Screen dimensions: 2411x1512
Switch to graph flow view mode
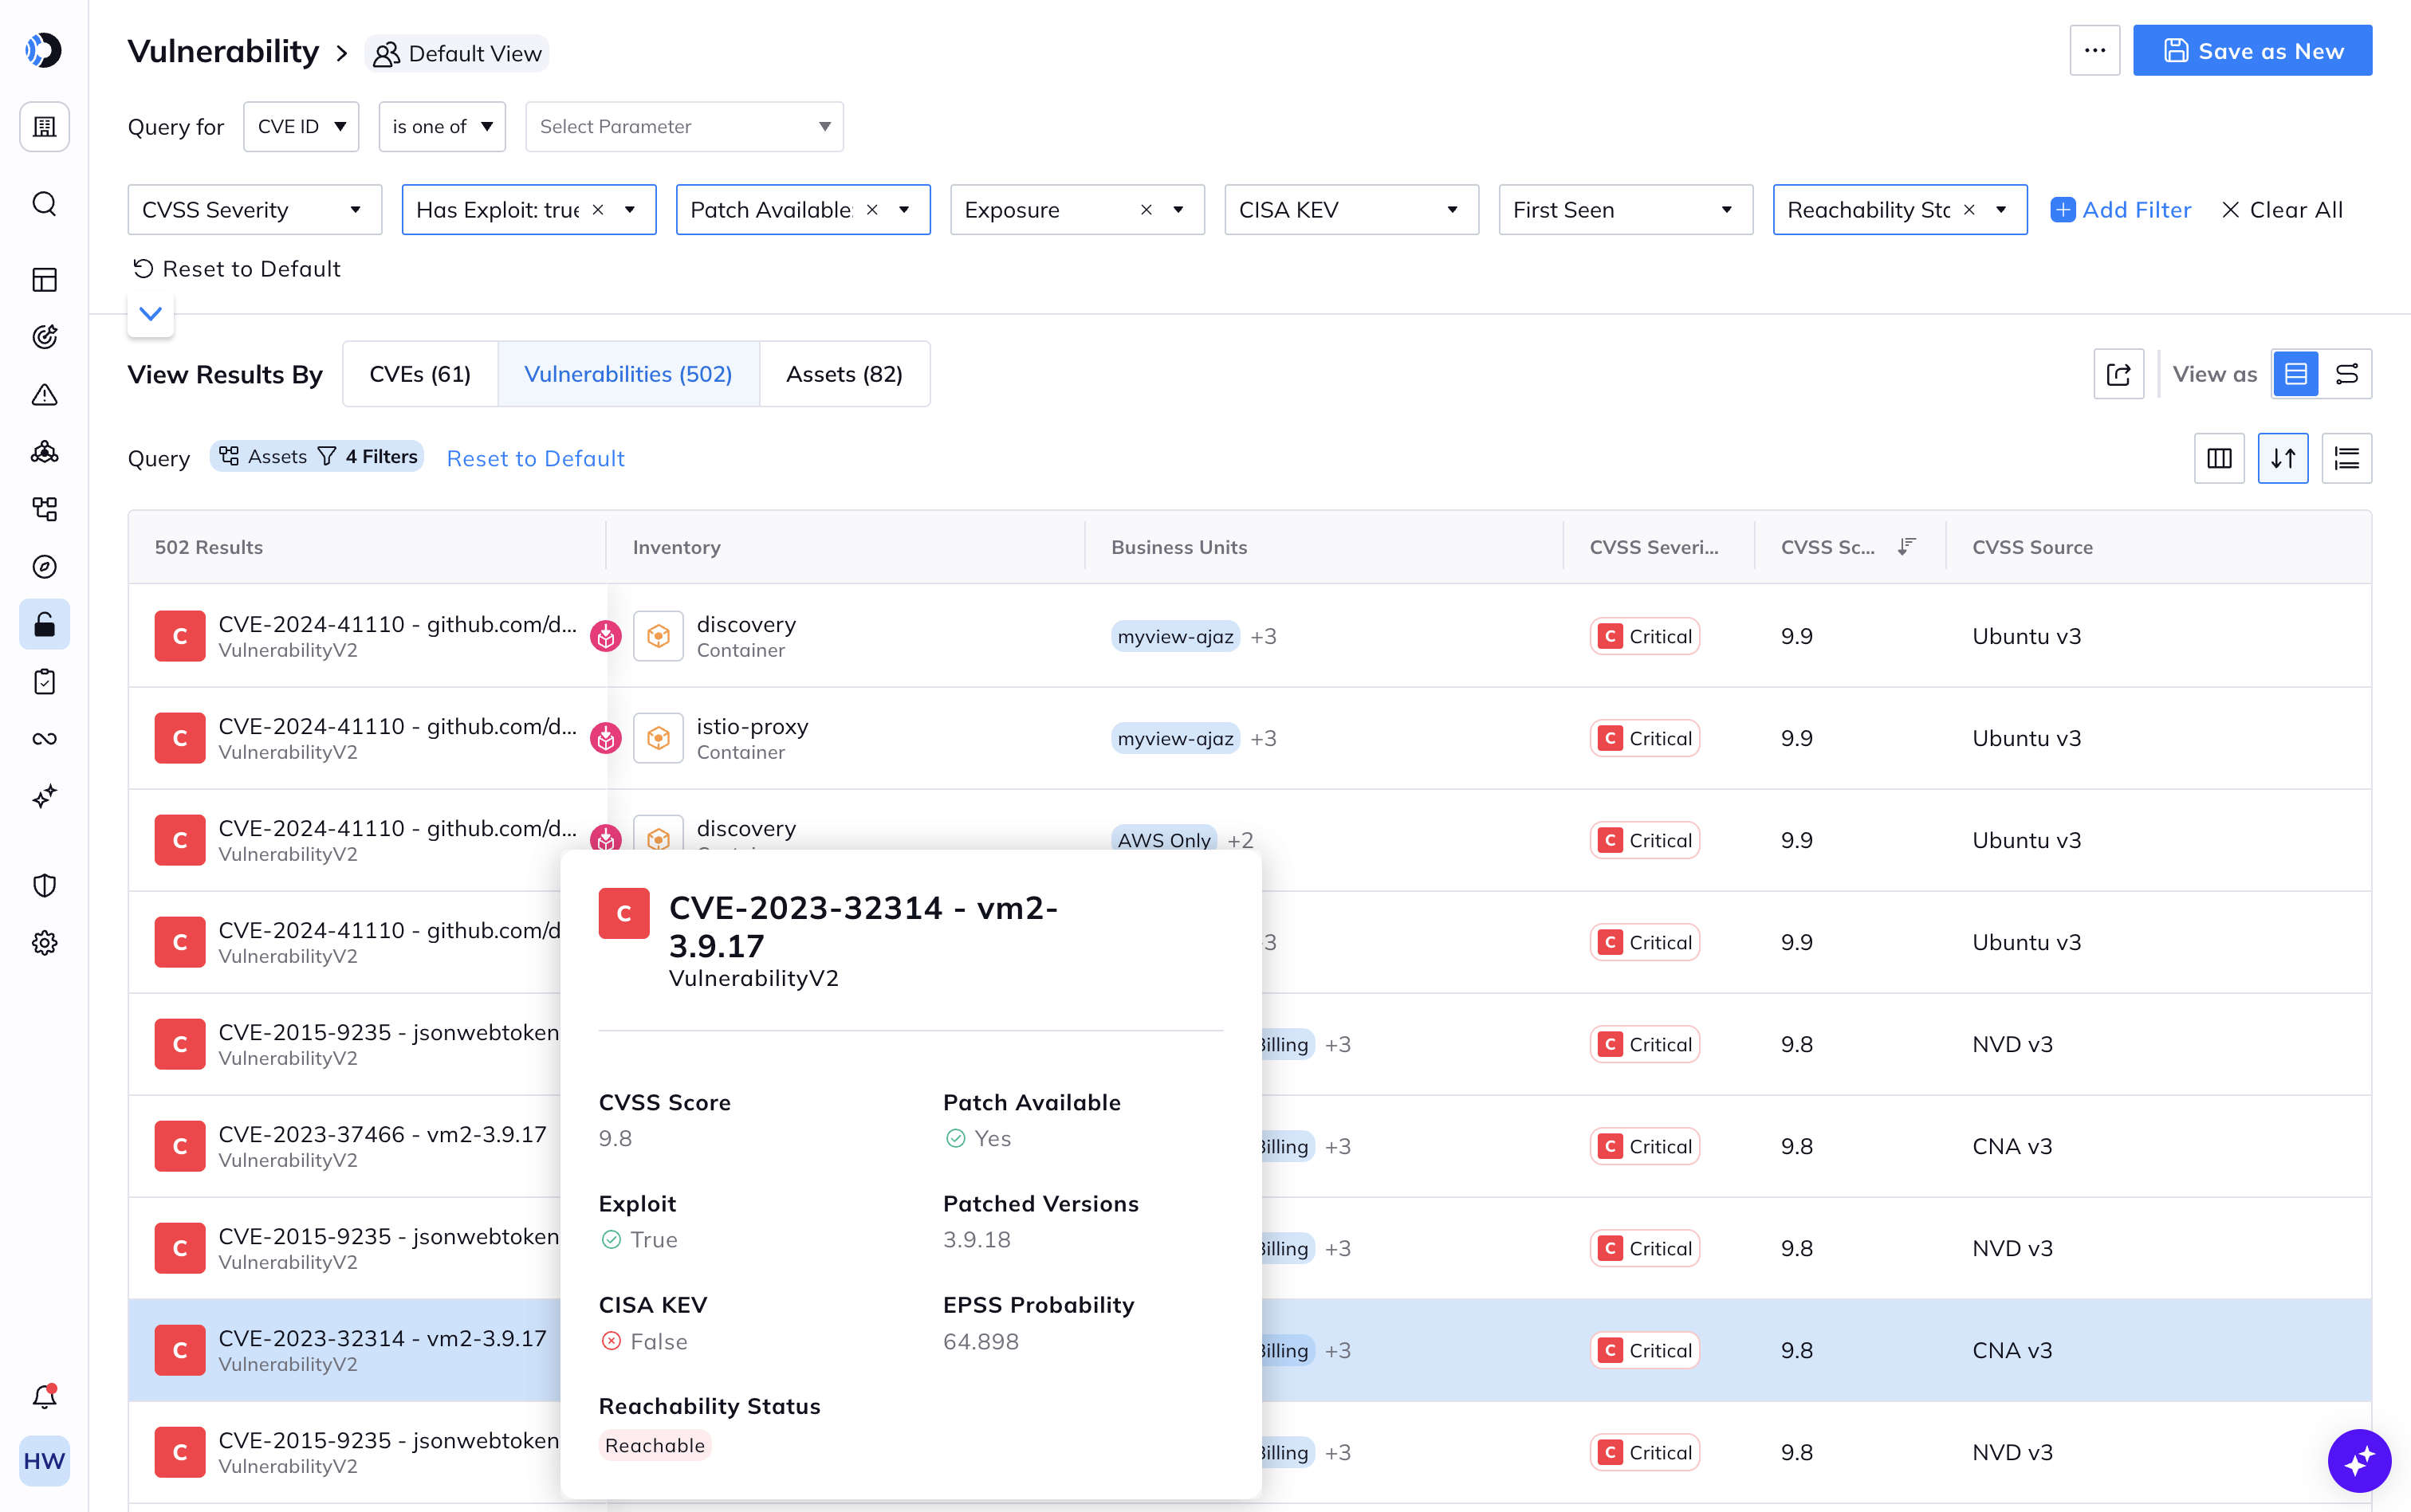pos(2347,374)
